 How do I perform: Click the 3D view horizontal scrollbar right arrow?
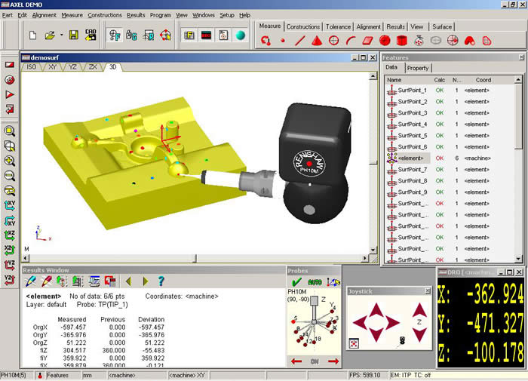(x=365, y=258)
